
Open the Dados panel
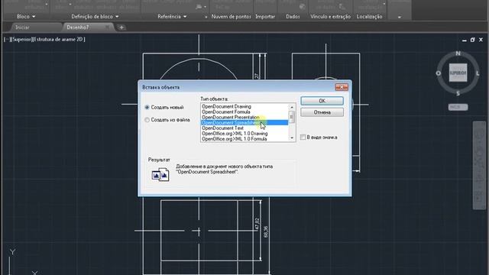pos(293,17)
